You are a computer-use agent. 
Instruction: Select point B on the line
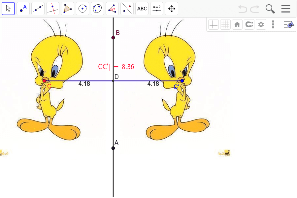[113, 38]
